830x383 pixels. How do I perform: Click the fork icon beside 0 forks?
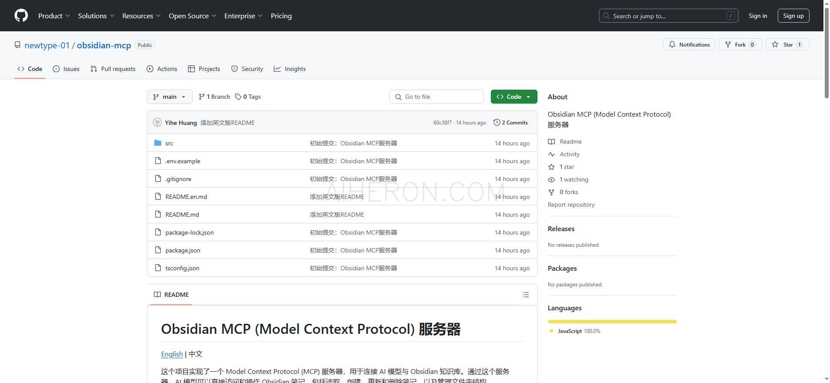[551, 192]
